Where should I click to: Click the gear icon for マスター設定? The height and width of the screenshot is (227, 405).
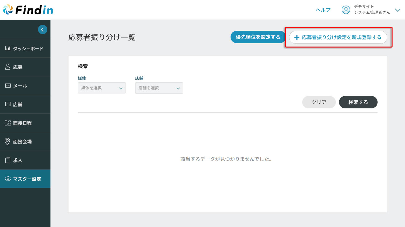click(x=8, y=179)
